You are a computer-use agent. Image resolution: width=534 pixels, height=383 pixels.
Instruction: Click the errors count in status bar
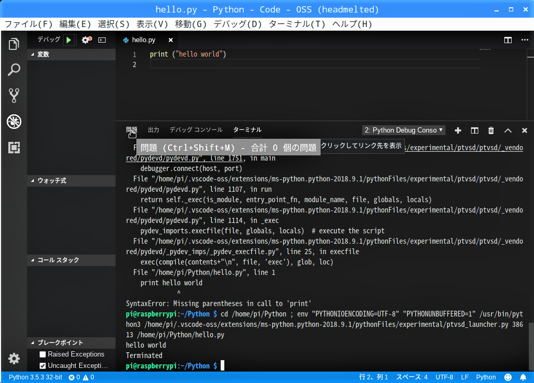click(74, 377)
